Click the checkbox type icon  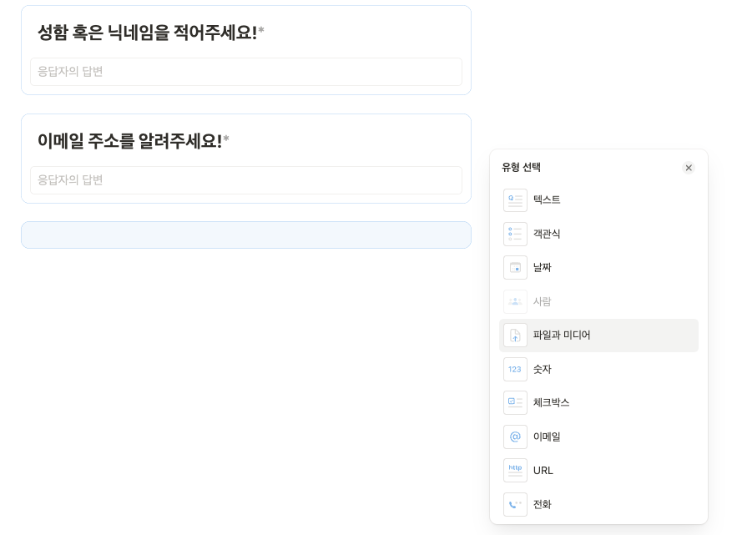pos(515,402)
